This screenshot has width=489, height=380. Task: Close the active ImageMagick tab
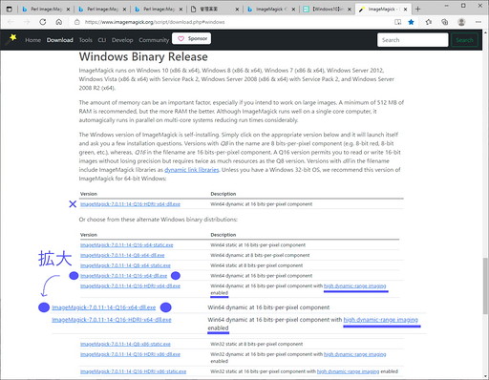(405, 10)
